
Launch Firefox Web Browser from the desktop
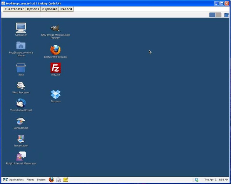tap(55, 50)
